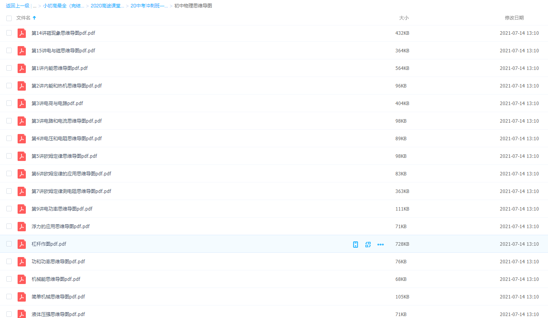The width and height of the screenshot is (548, 318).
Task: Click the PDF icon of 第9讲电功率思维导图
Action: (22, 209)
